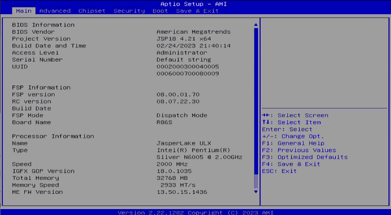Click the Select Screen help hint
The width and height of the screenshot is (391, 215).
click(x=295, y=116)
